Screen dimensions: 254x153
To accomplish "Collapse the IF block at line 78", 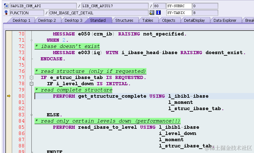I will (32, 84).
